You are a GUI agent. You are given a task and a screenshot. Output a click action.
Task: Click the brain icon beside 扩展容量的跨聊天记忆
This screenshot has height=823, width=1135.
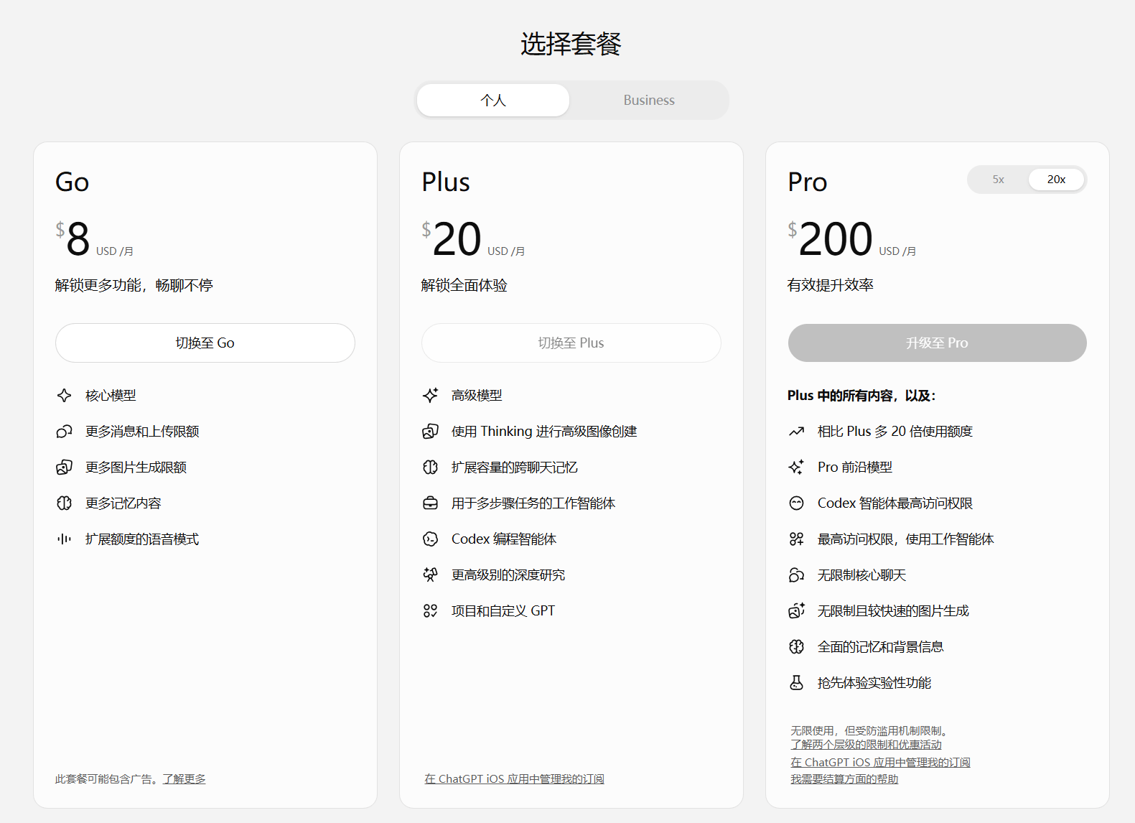coord(430,468)
